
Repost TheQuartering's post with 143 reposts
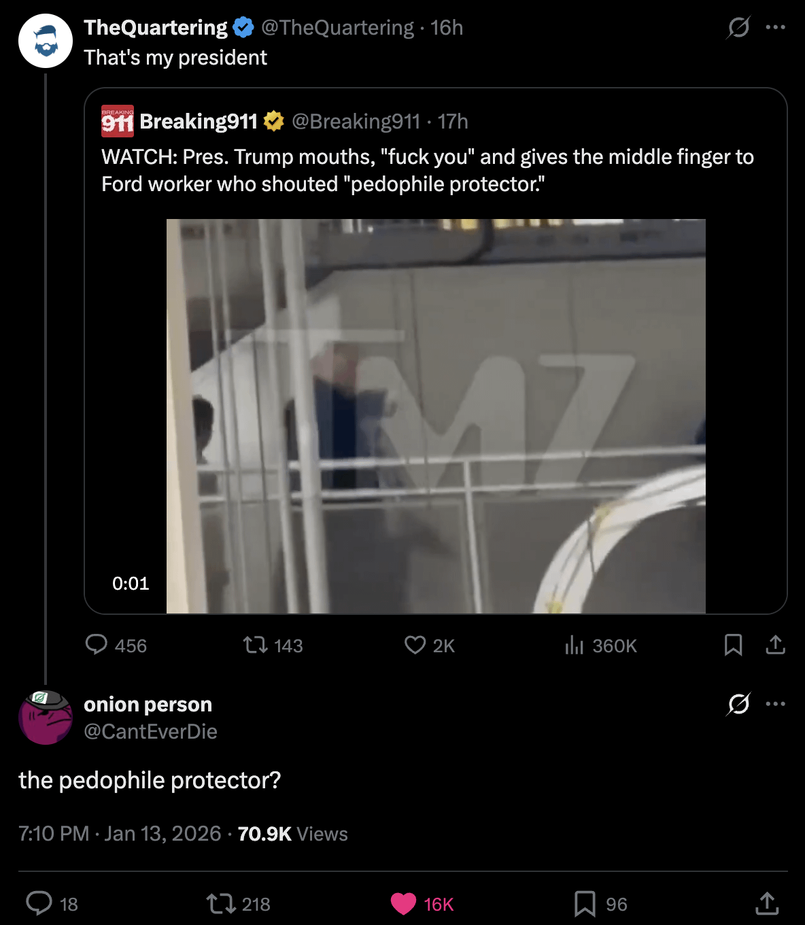tap(256, 644)
